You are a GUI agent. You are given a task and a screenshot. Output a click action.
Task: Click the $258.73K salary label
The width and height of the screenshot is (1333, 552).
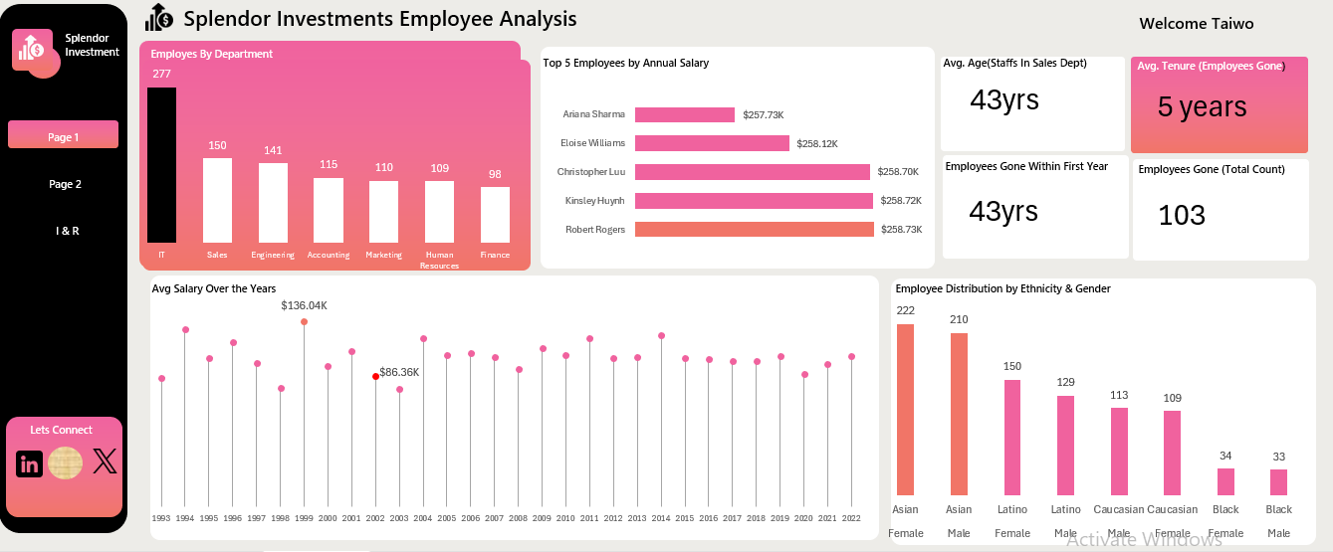point(902,230)
